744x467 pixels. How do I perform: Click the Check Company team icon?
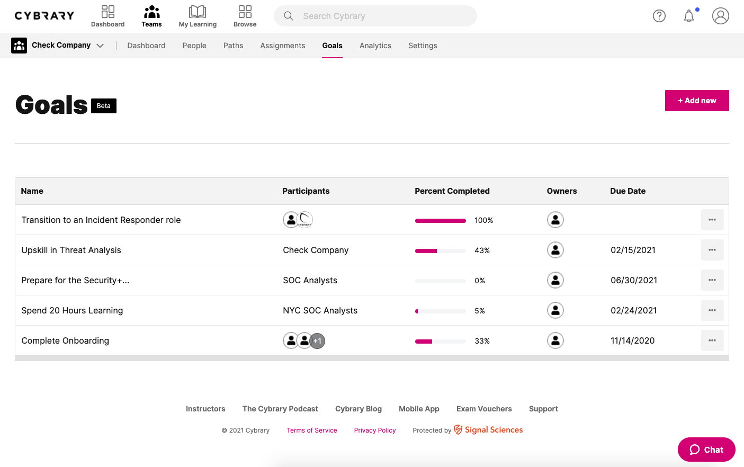[19, 46]
